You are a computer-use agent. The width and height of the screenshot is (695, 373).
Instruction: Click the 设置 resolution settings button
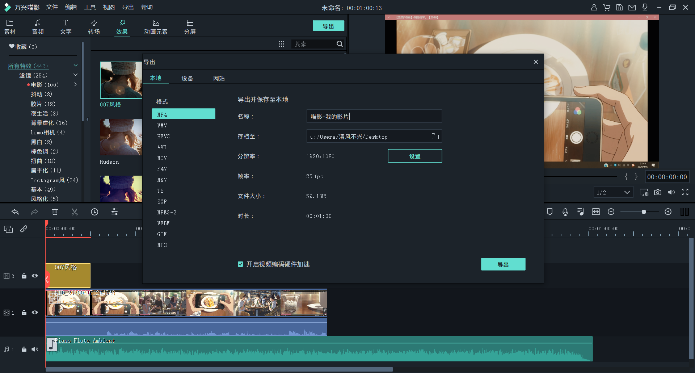(415, 156)
